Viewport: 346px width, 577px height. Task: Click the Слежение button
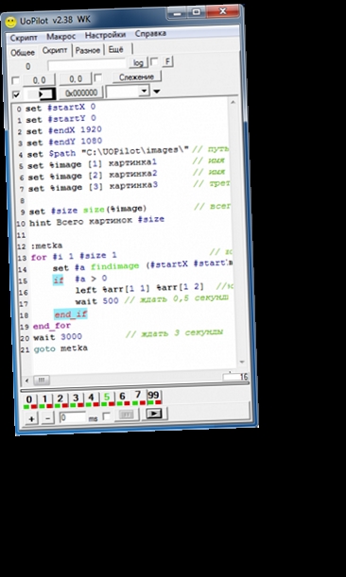point(136,76)
